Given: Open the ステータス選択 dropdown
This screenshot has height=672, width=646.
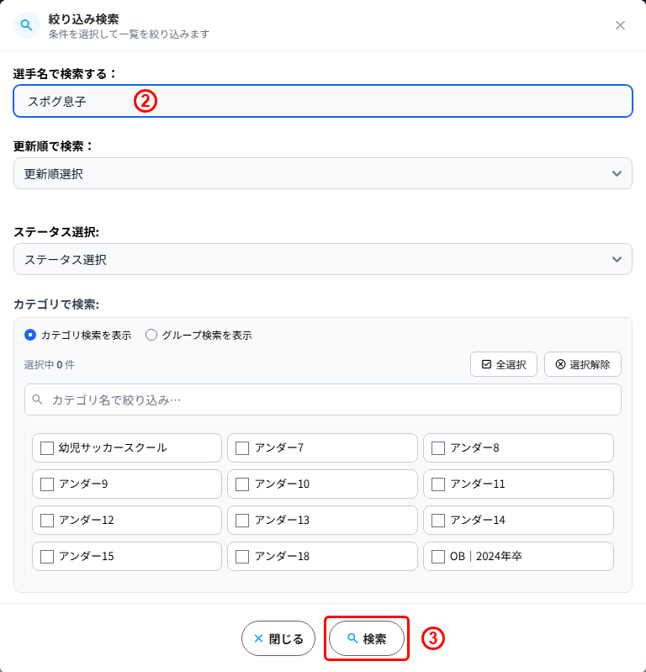Looking at the screenshot, I should pos(323,259).
